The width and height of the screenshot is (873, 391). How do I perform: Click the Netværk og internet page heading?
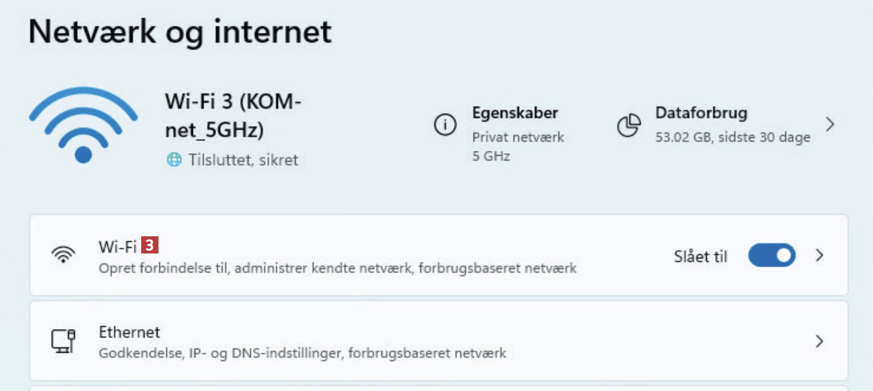click(x=180, y=32)
